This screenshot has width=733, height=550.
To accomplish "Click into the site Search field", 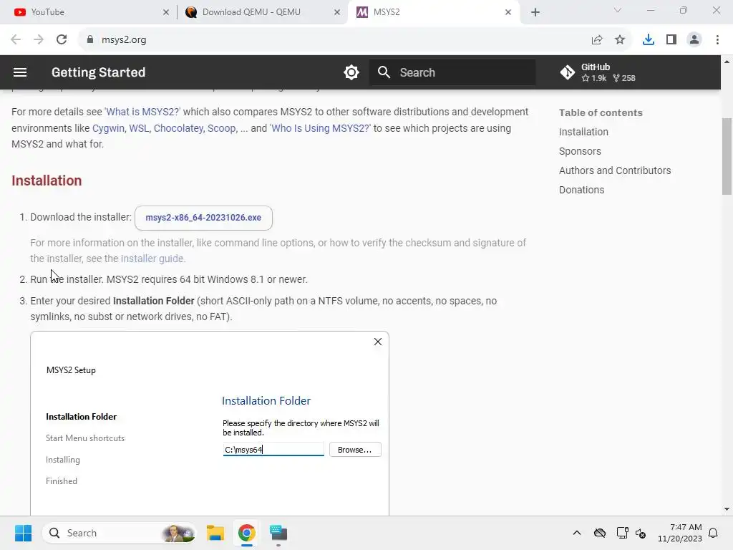I will 452,72.
